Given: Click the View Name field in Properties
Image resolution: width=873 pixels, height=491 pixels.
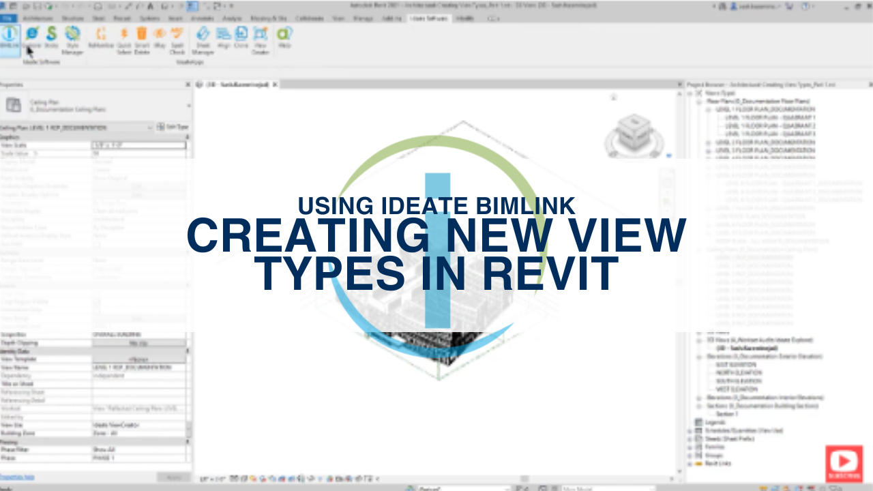Looking at the screenshot, I should click(136, 367).
